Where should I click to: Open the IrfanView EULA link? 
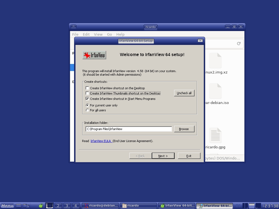pyautogui.click(x=101, y=141)
